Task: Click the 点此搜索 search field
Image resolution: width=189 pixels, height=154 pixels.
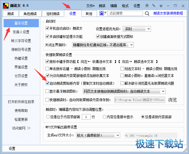Action: tap(125, 13)
